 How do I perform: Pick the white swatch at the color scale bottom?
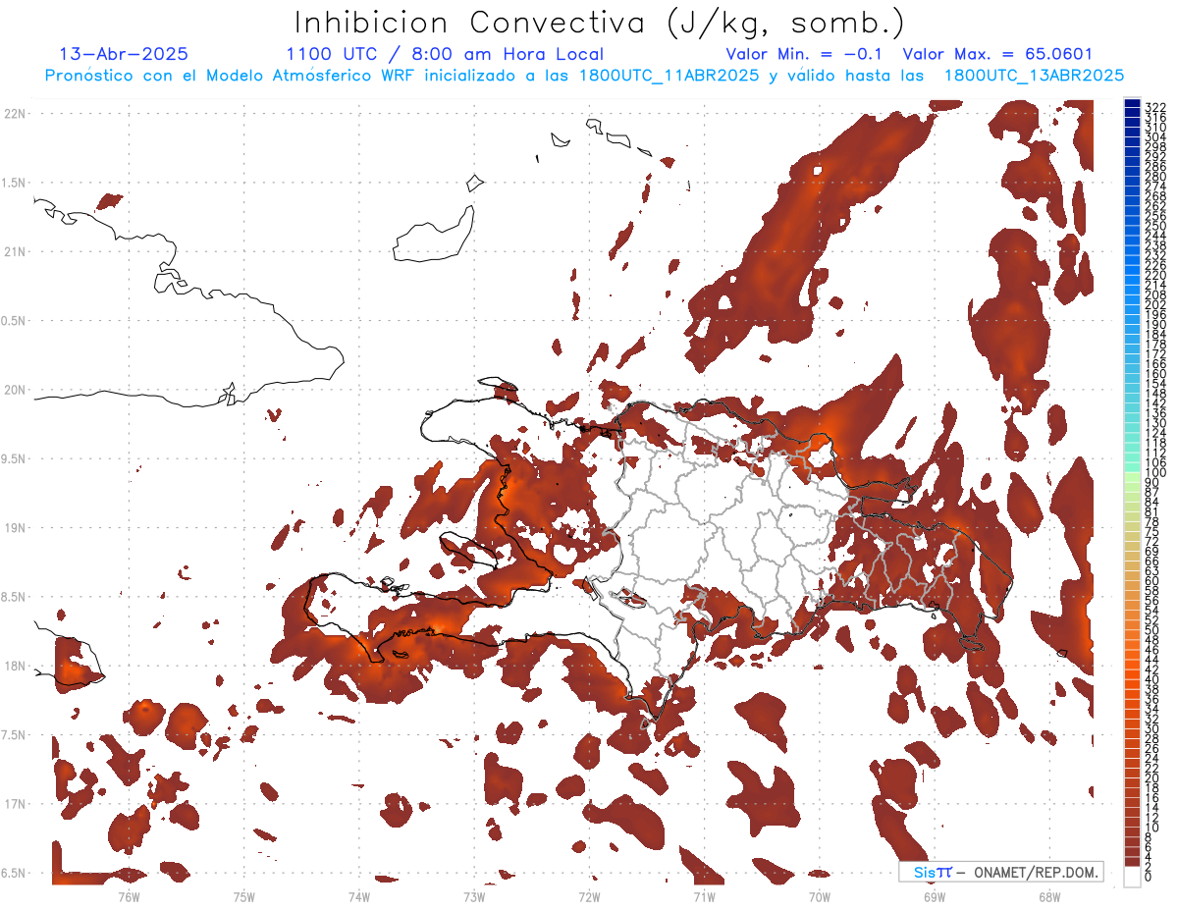pos(1132,875)
